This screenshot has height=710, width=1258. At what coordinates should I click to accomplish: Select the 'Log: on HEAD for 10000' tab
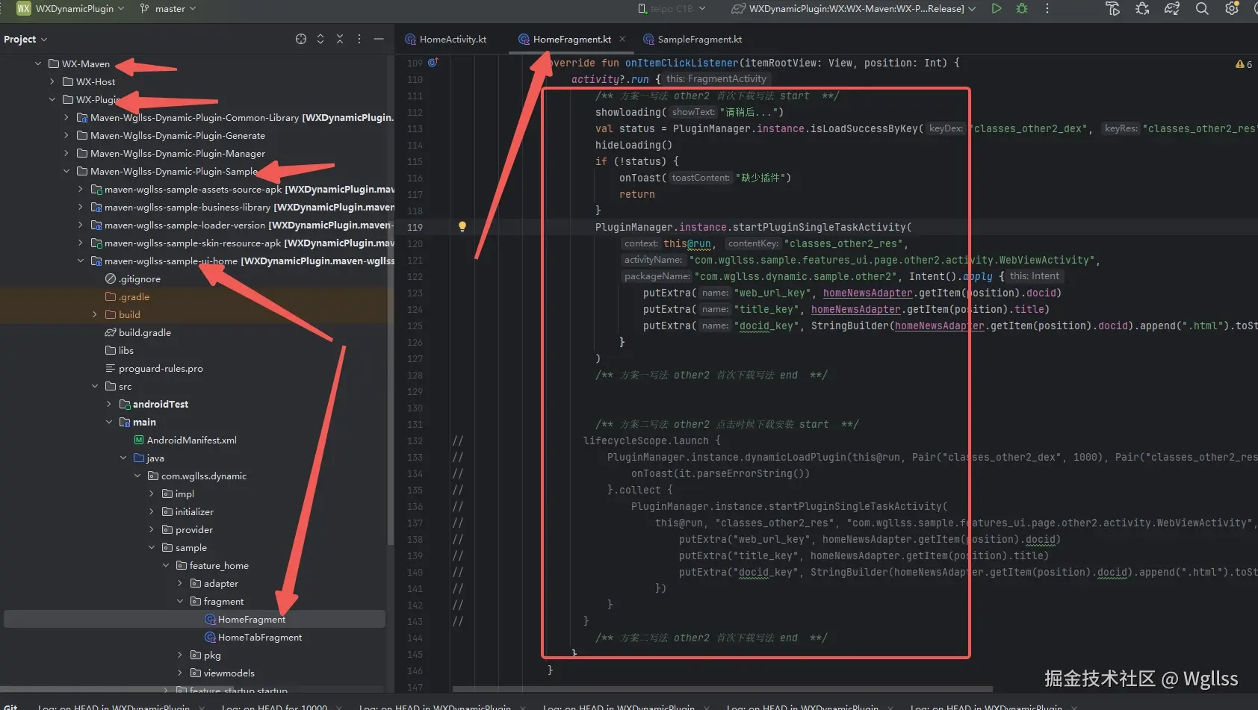click(x=274, y=706)
